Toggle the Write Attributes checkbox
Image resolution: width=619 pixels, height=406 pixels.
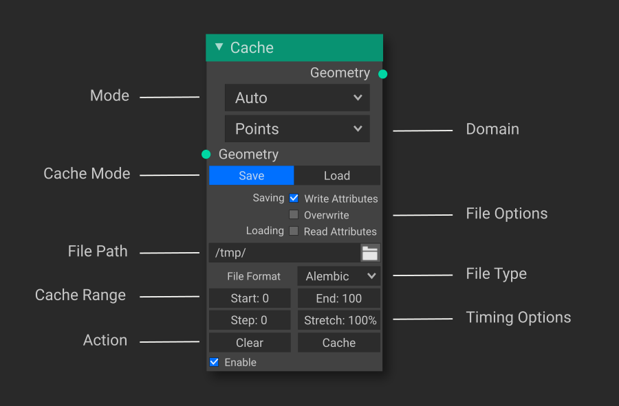pyautogui.click(x=294, y=199)
